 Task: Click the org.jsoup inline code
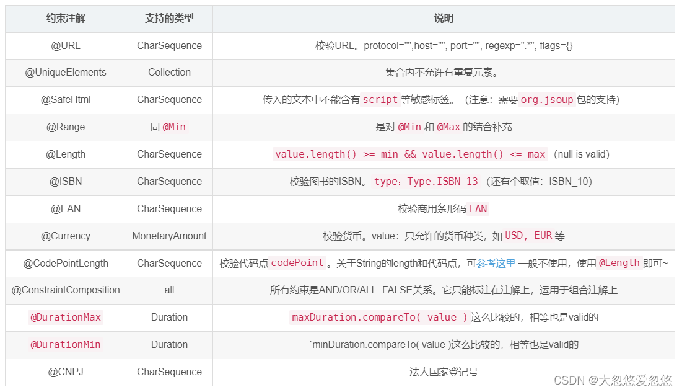click(546, 100)
